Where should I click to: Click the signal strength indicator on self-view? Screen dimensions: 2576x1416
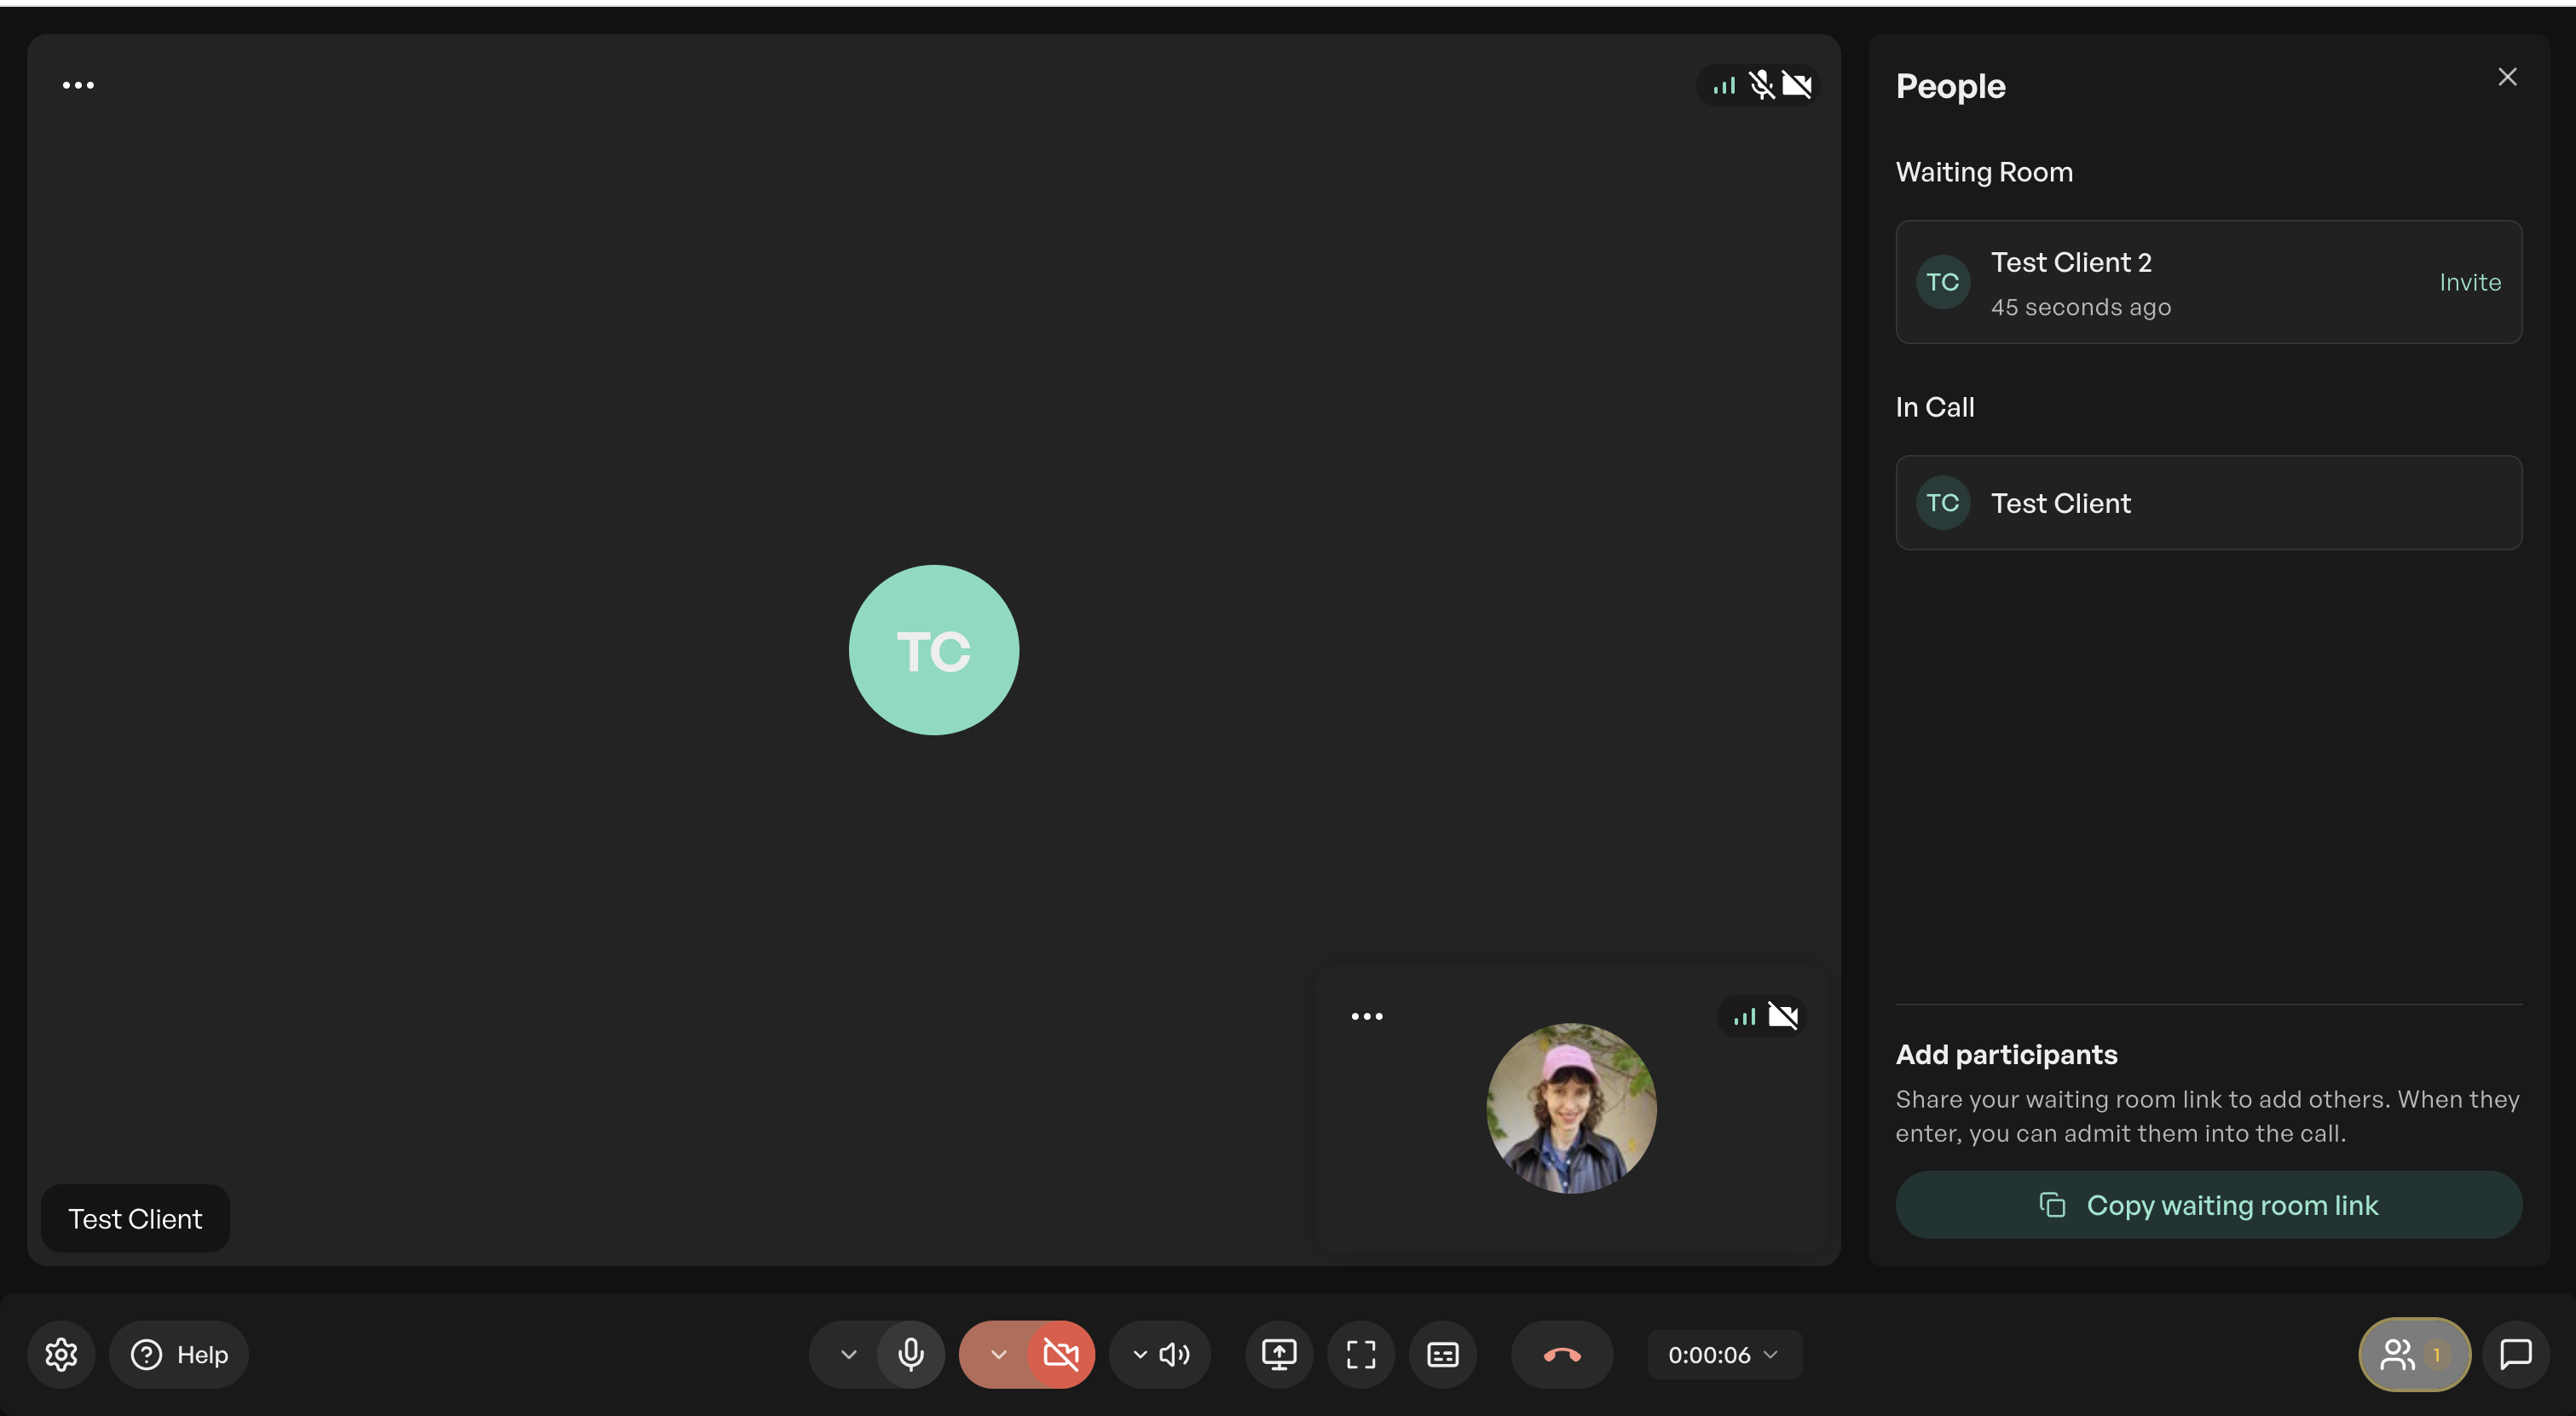click(1745, 1016)
